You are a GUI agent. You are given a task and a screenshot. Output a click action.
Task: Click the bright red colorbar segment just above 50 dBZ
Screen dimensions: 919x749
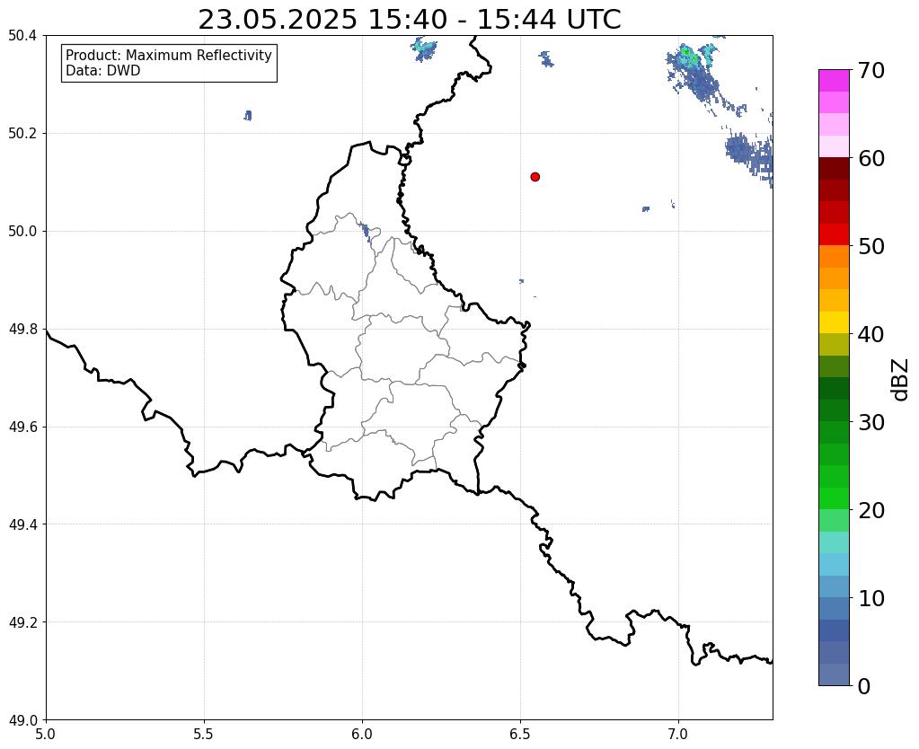pyautogui.click(x=834, y=234)
